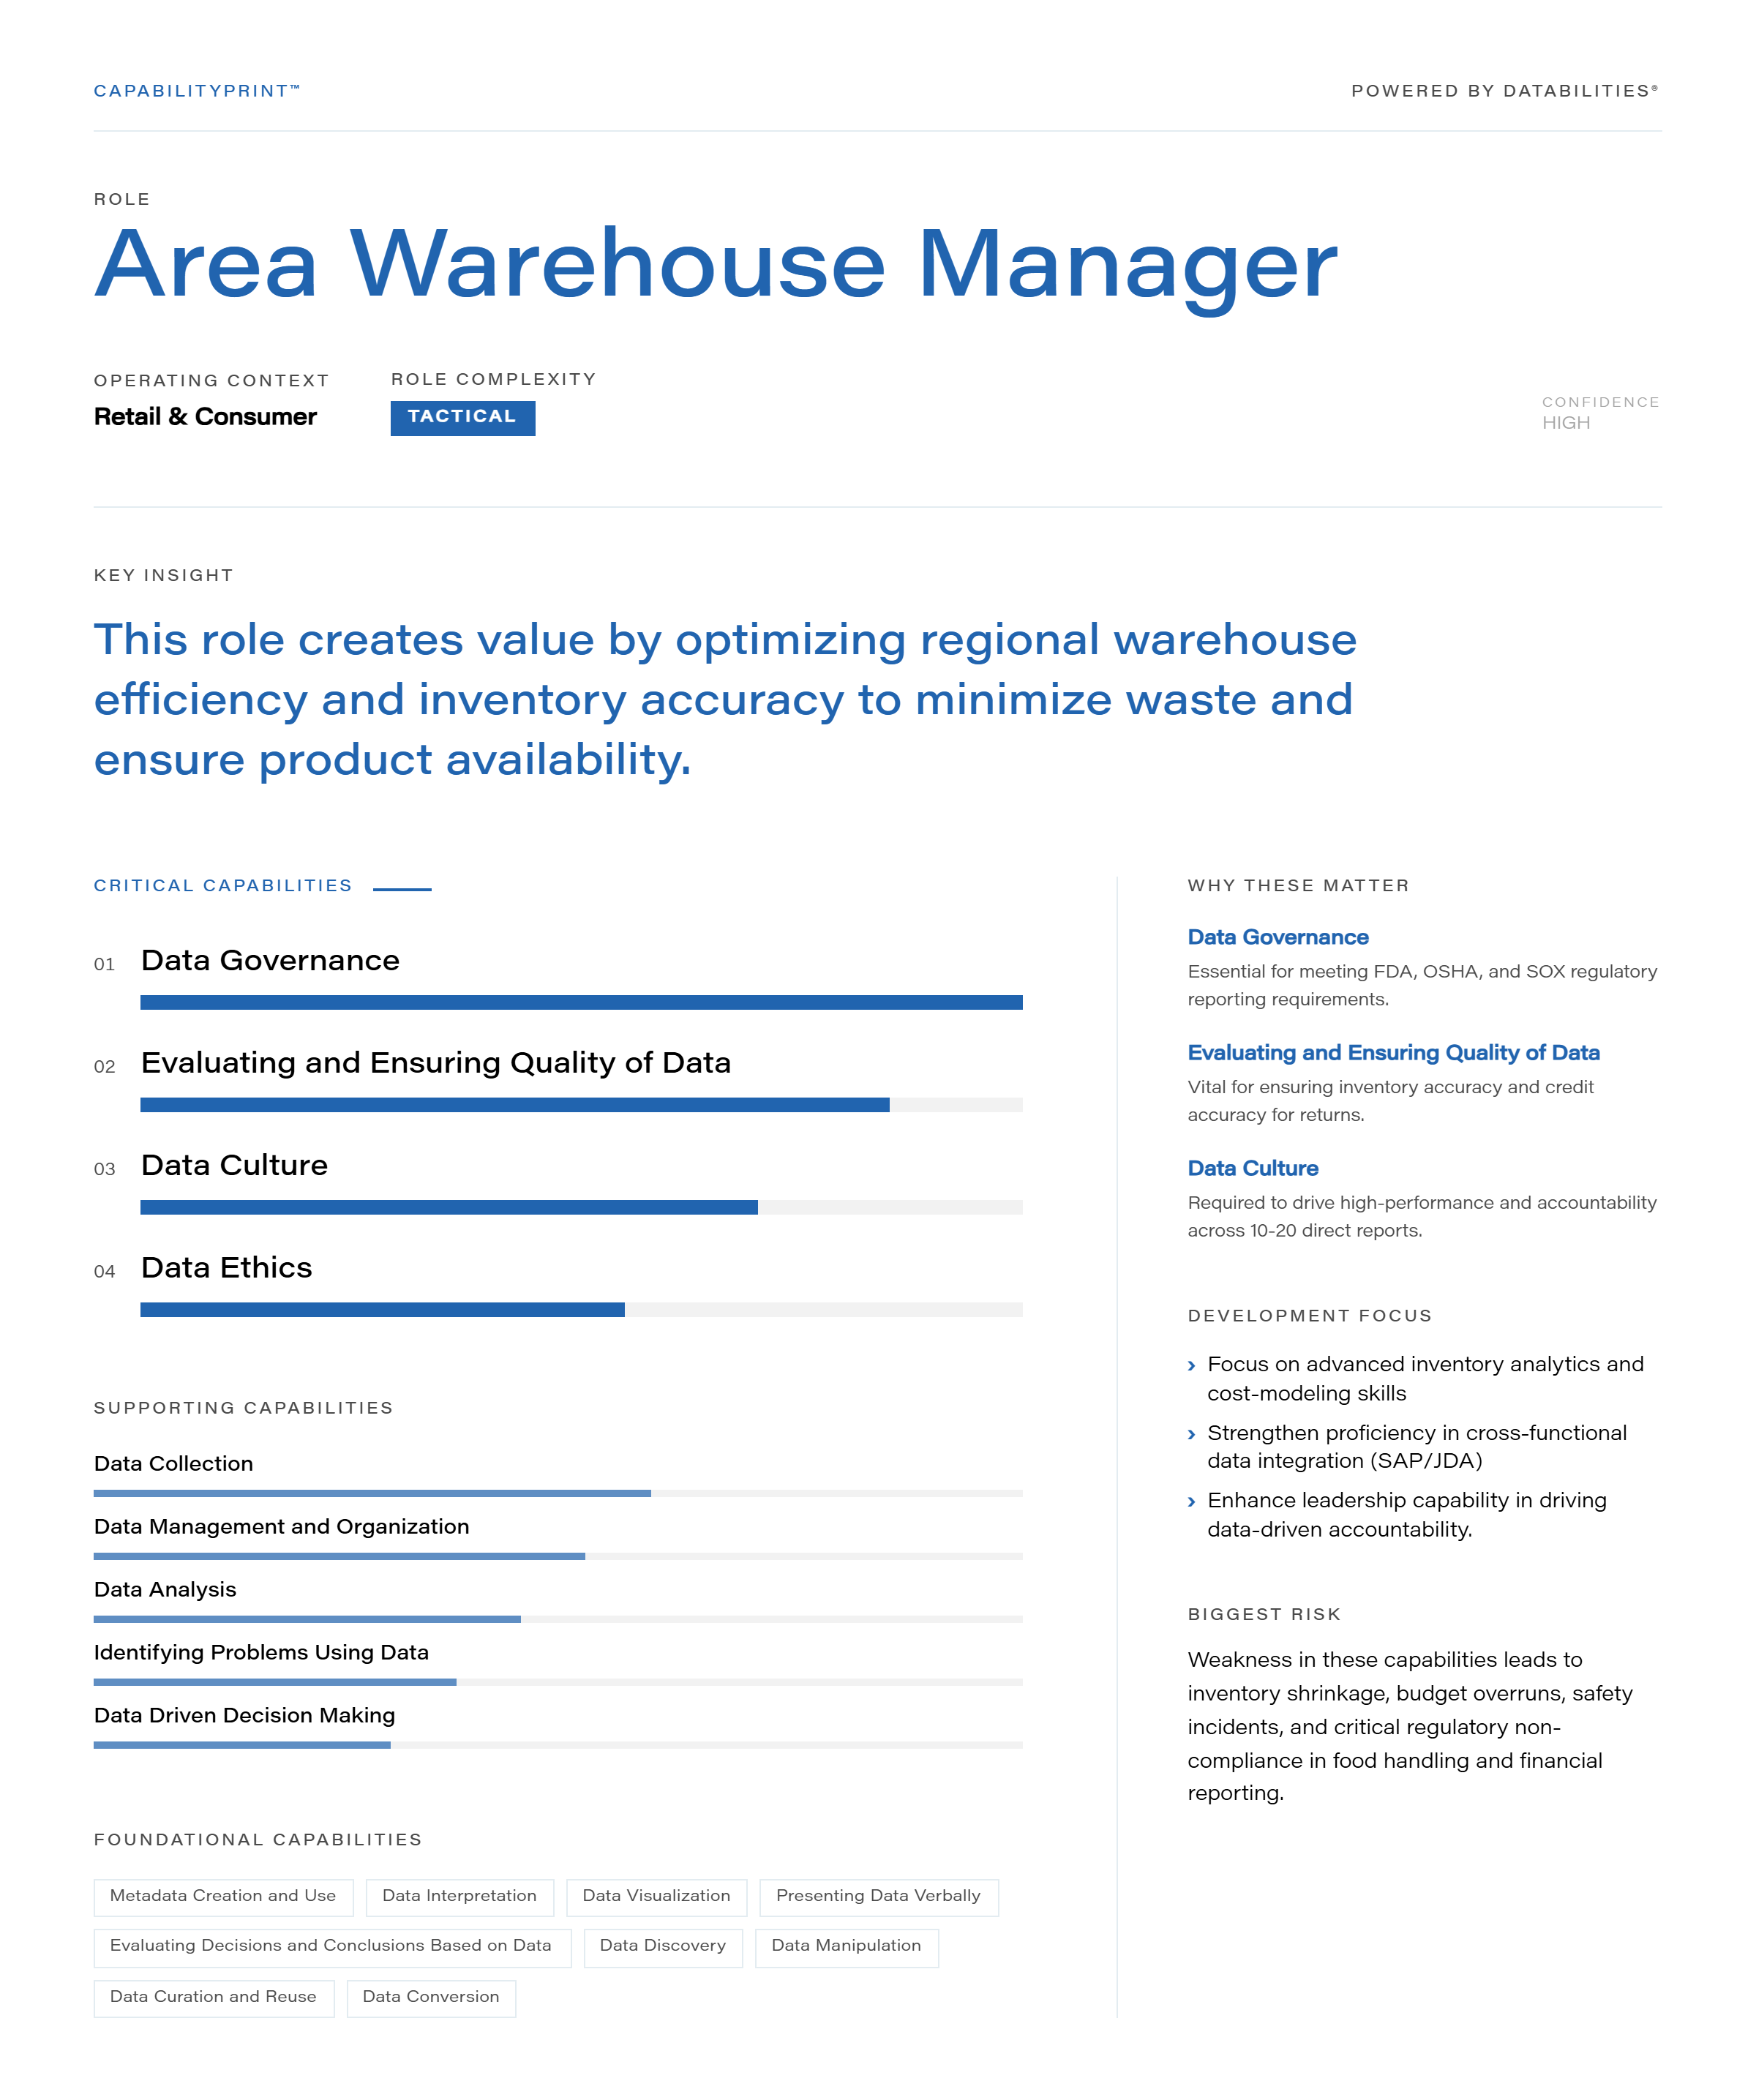Select the Data Visualization tag
Viewport: 1756px width, 2100px height.
pyautogui.click(x=657, y=1897)
